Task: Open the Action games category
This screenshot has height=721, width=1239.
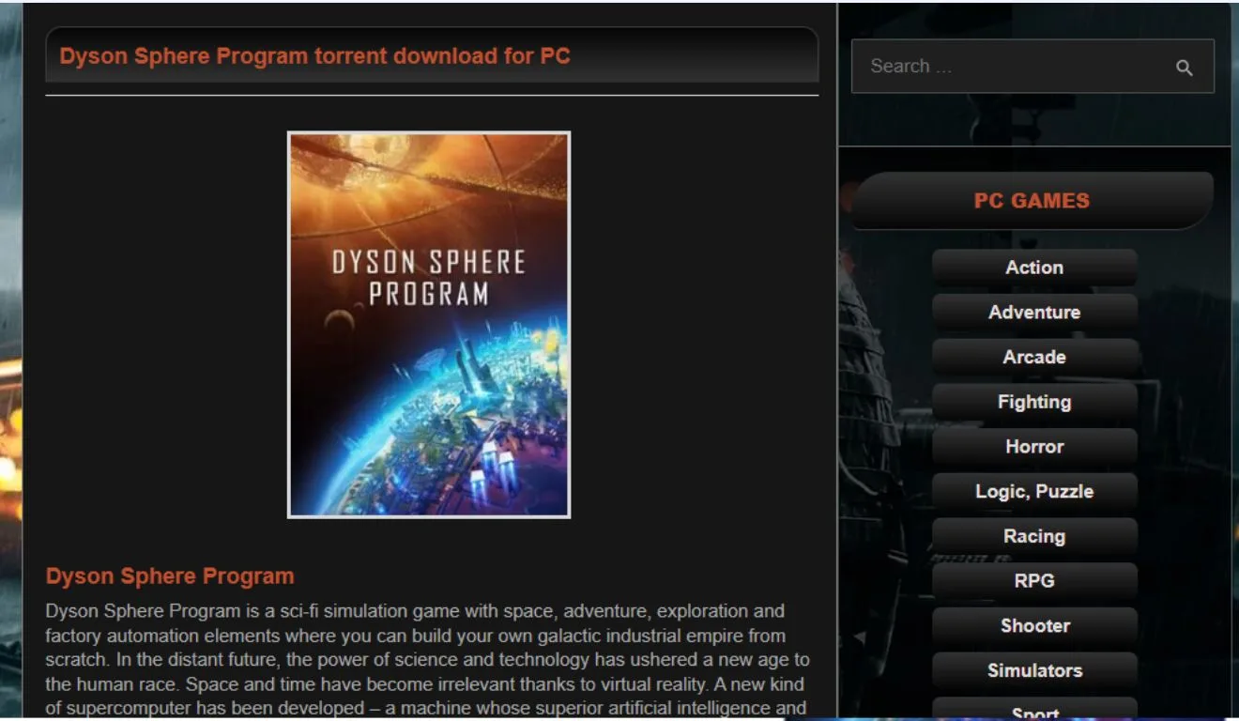Action: click(1034, 268)
